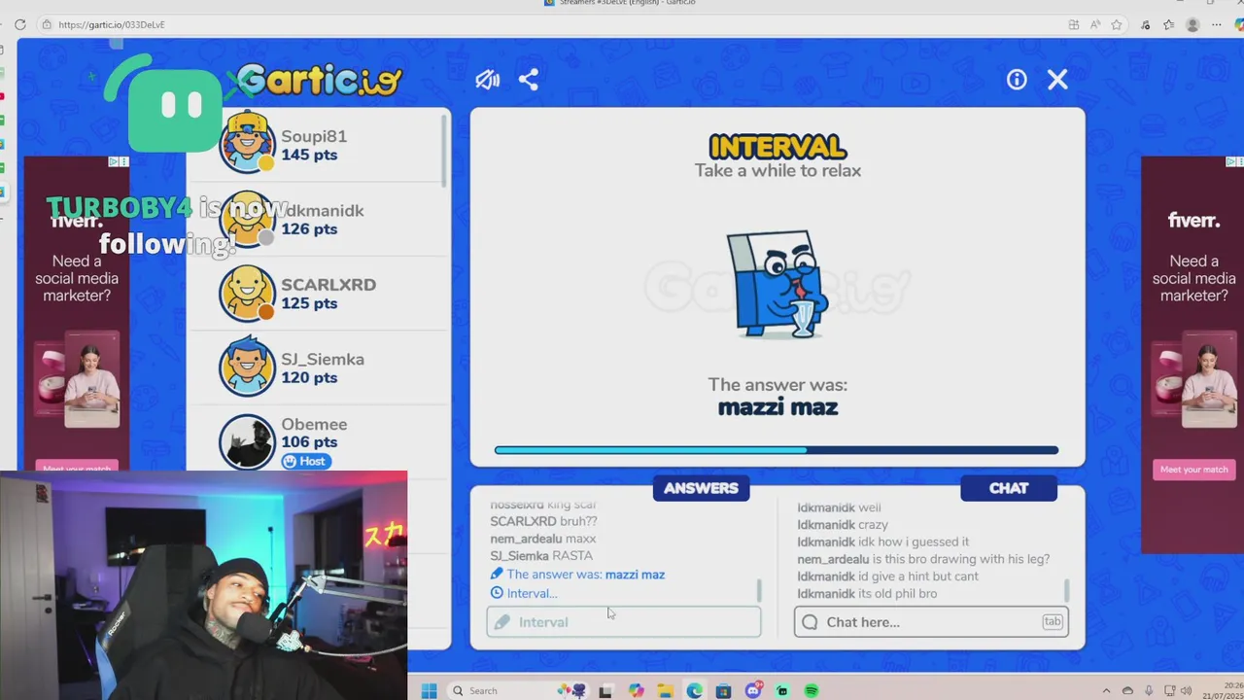The height and width of the screenshot is (700, 1244).
Task: Click the left fiverr ad photo
Action: pos(92,380)
